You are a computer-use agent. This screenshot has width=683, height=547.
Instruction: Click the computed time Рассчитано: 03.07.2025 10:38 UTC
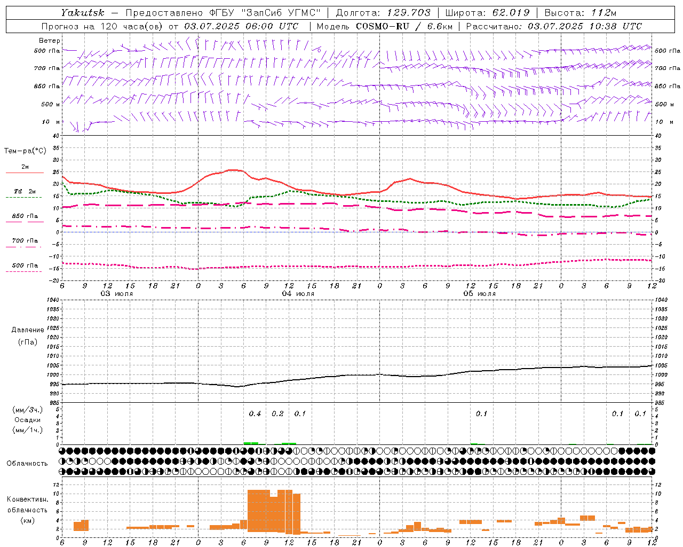click(x=554, y=26)
